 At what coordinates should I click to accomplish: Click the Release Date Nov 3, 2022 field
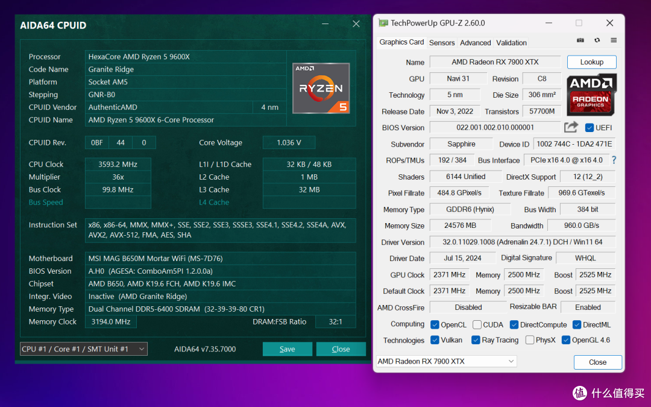[x=454, y=112]
